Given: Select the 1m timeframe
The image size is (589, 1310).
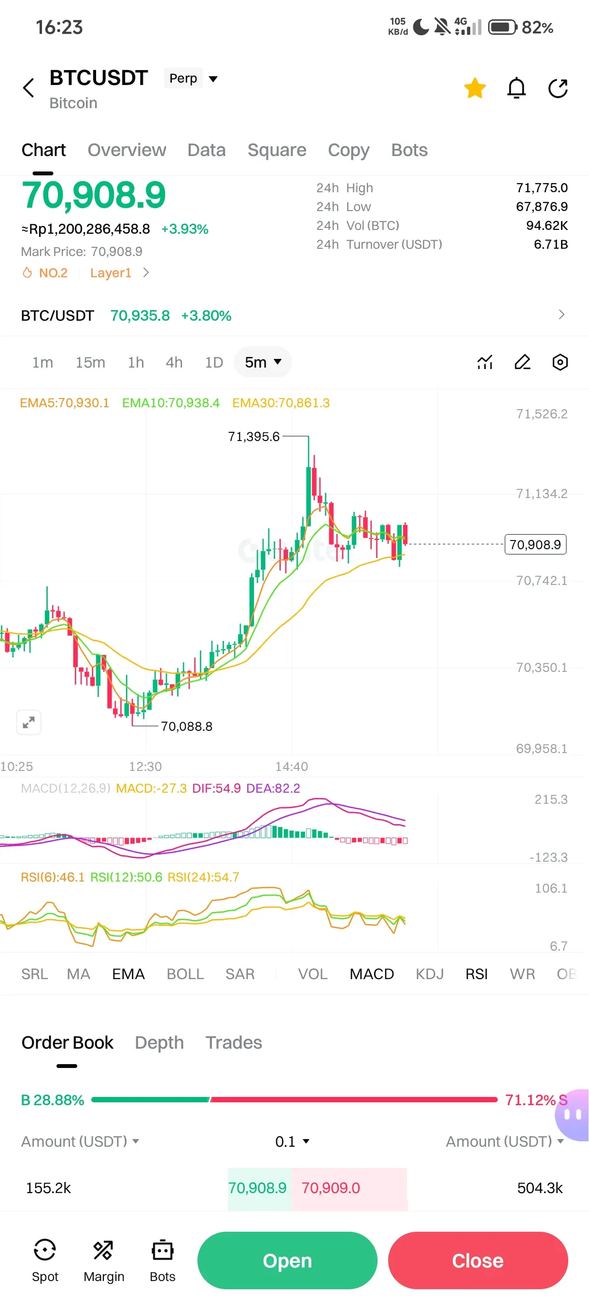Looking at the screenshot, I should (42, 362).
